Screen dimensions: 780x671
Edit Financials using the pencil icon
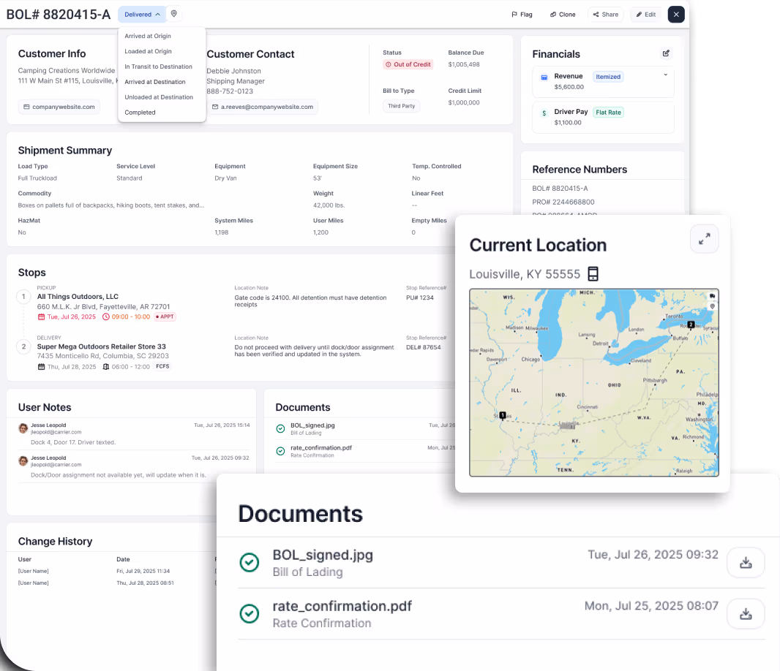point(666,53)
